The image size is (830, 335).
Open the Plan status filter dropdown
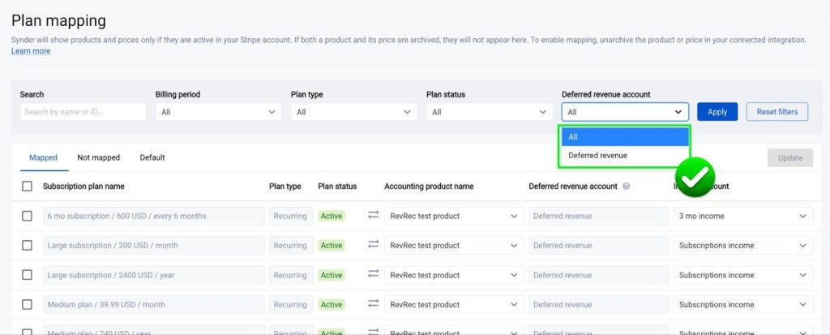pos(489,112)
